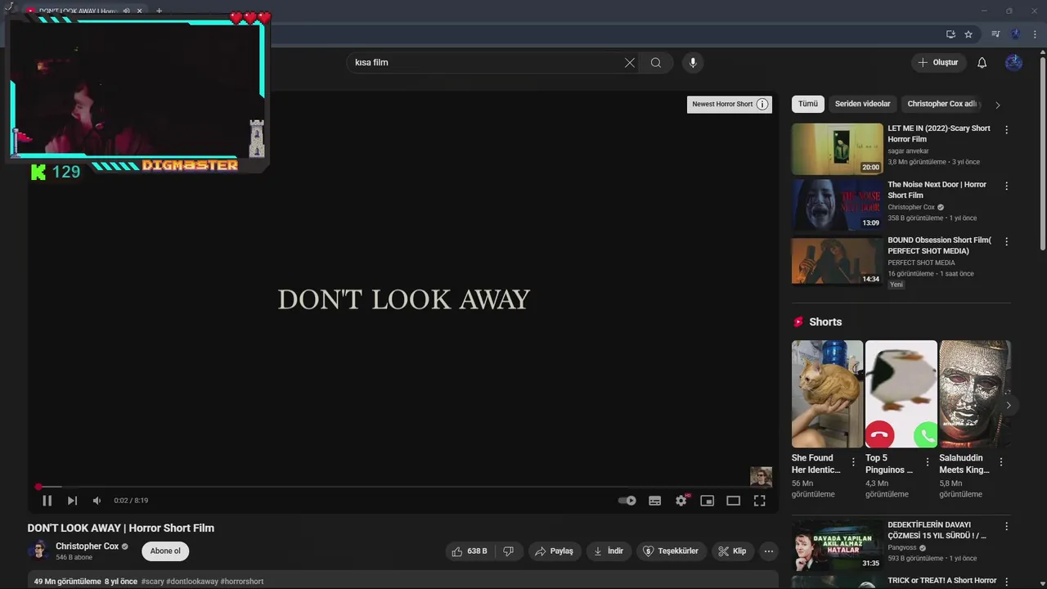Image resolution: width=1047 pixels, height=589 pixels.
Task: Open Christopher Cox channel name link
Action: tap(87, 546)
